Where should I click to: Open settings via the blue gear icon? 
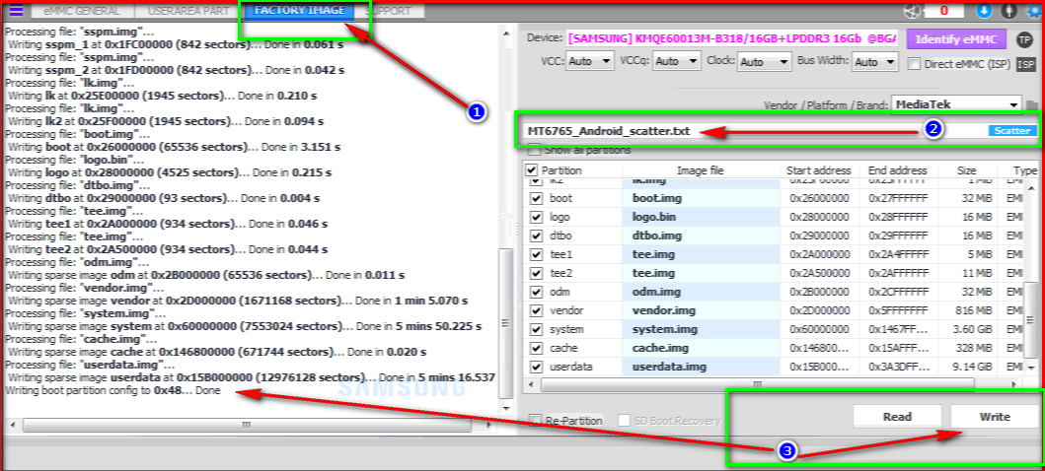[1036, 11]
